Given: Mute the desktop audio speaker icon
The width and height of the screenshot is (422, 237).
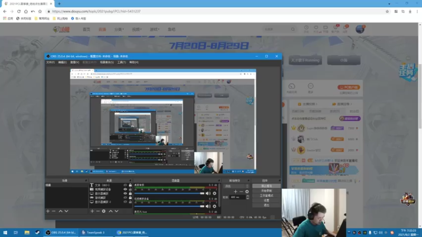Looking at the screenshot, I should 208,193.
